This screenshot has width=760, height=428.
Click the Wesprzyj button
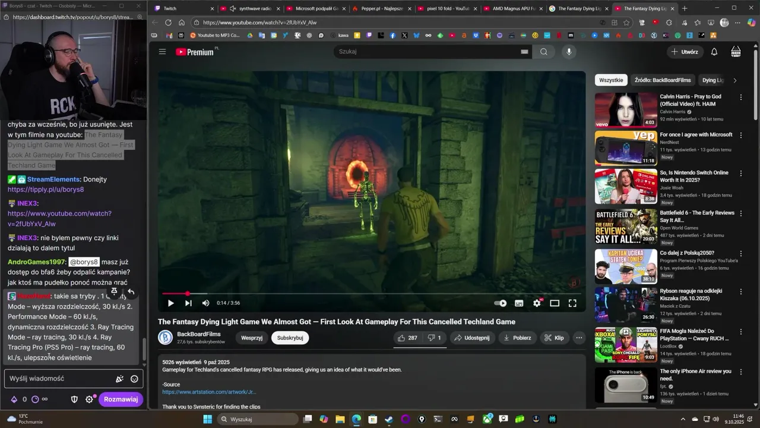pos(252,338)
